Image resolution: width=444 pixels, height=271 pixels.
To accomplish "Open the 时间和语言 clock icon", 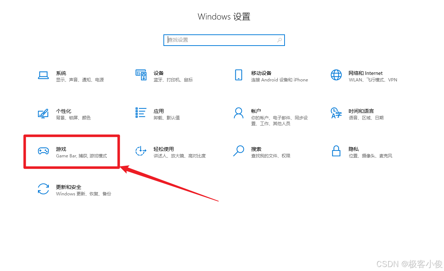I will 336,113.
